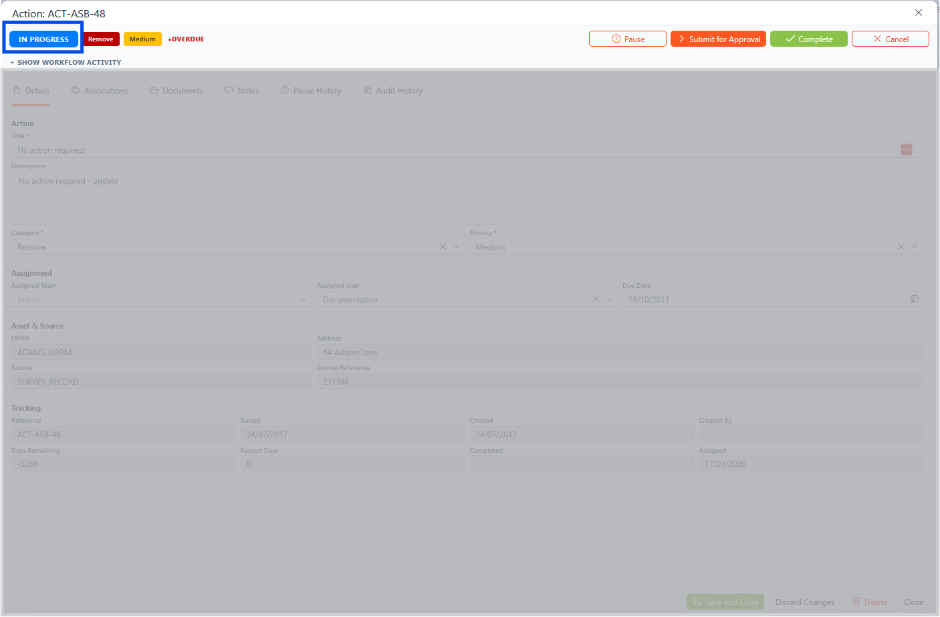The width and height of the screenshot is (940, 617).
Task: Open the Audit History tab
Action: pos(393,91)
